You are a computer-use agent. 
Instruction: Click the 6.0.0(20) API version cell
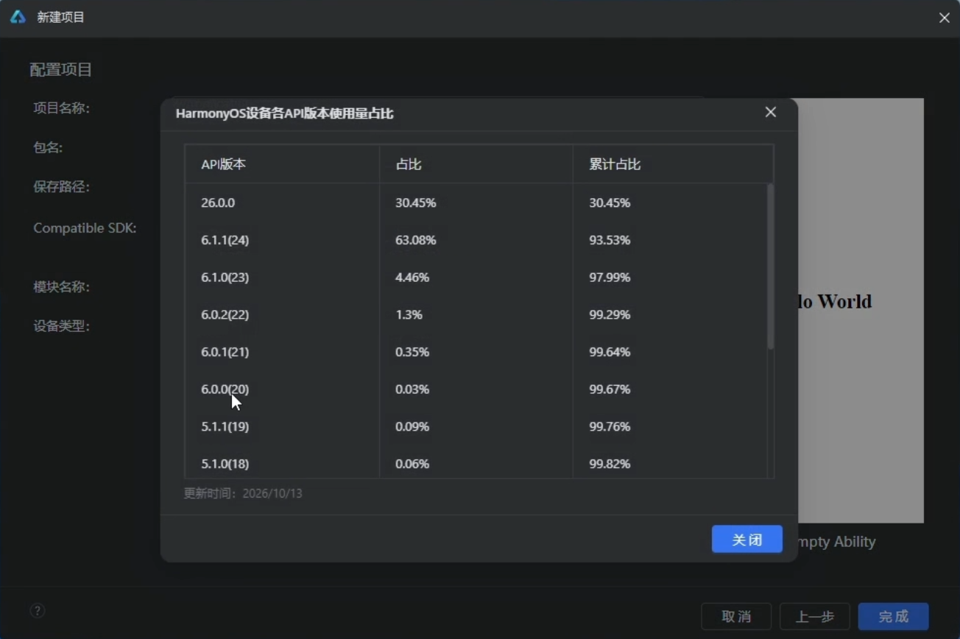click(225, 389)
